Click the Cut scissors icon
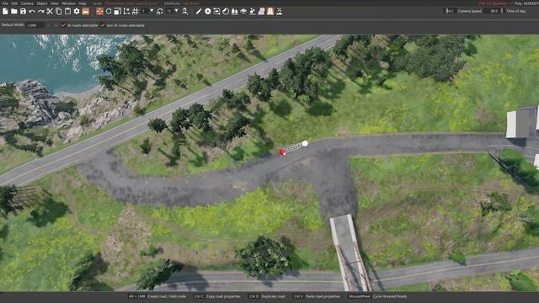 point(50,11)
